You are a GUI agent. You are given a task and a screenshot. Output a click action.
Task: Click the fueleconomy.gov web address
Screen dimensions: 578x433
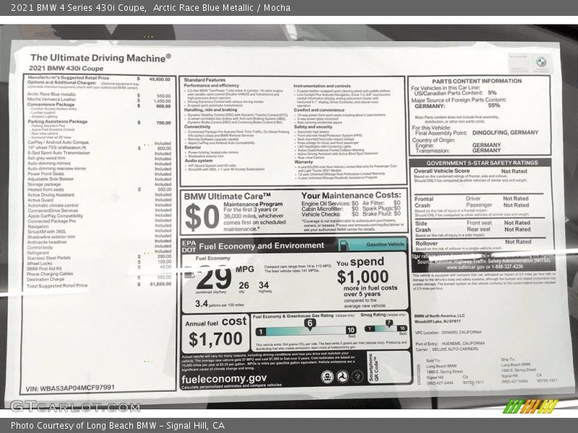[x=224, y=378]
